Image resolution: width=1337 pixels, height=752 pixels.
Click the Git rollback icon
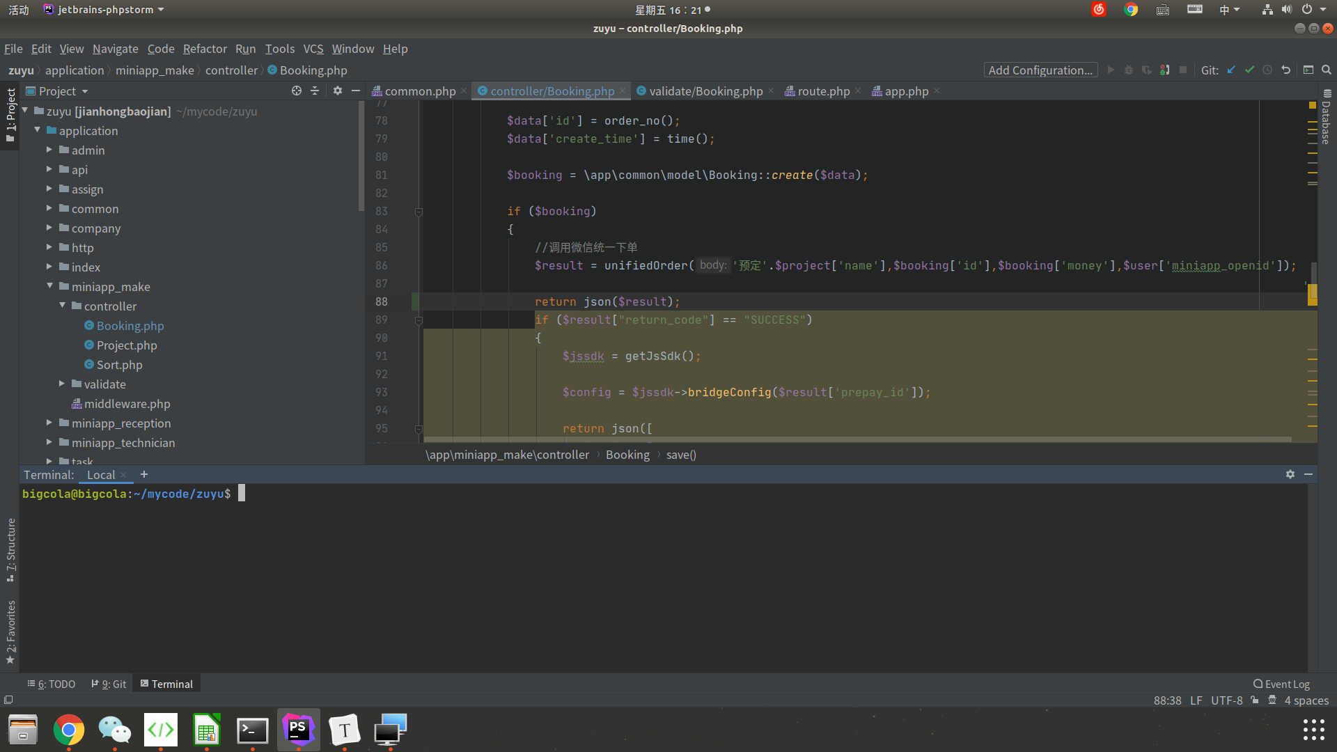tap(1286, 70)
